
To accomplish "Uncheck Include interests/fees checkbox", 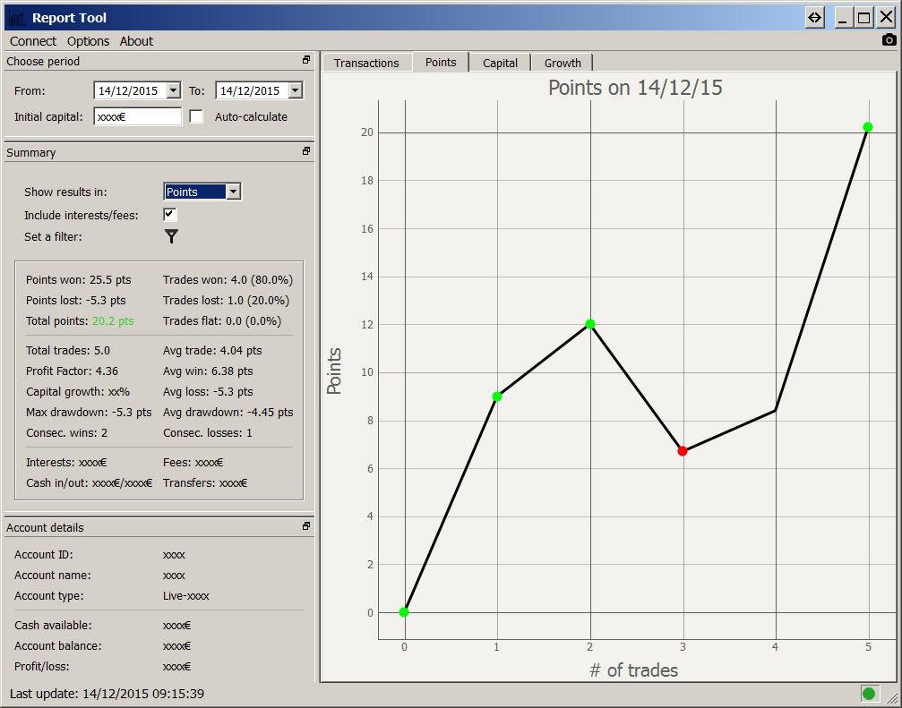I will (x=170, y=215).
